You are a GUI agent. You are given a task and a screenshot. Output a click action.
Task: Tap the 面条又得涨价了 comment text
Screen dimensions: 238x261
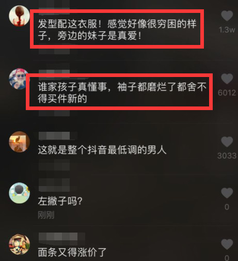click(x=72, y=252)
